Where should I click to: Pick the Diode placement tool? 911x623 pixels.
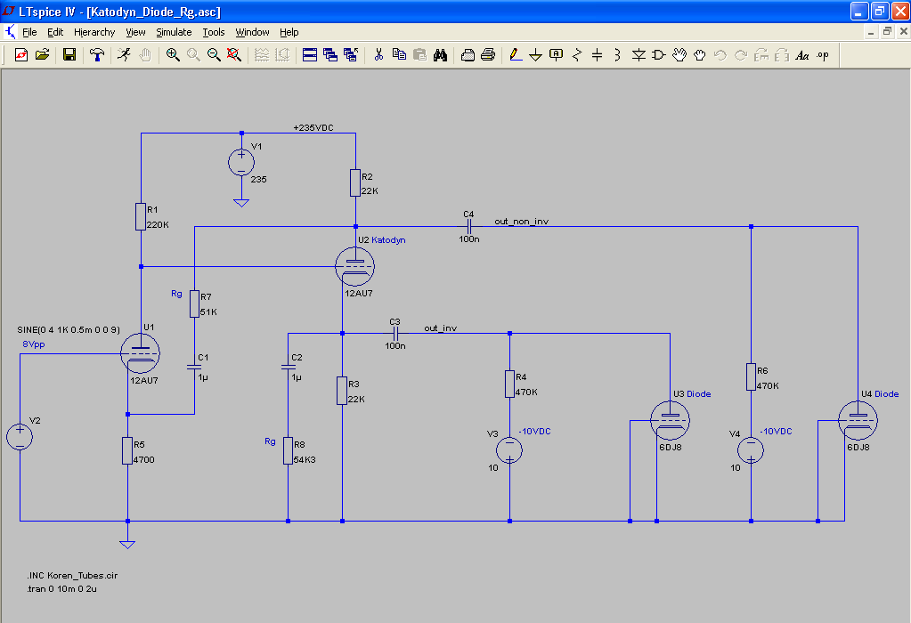639,55
